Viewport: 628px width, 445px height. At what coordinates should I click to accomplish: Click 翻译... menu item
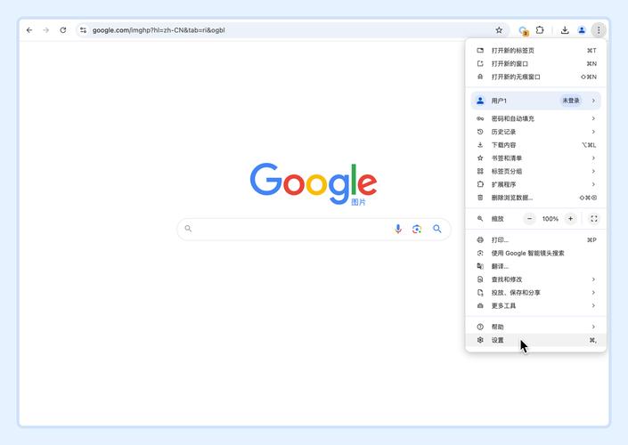(x=536, y=266)
